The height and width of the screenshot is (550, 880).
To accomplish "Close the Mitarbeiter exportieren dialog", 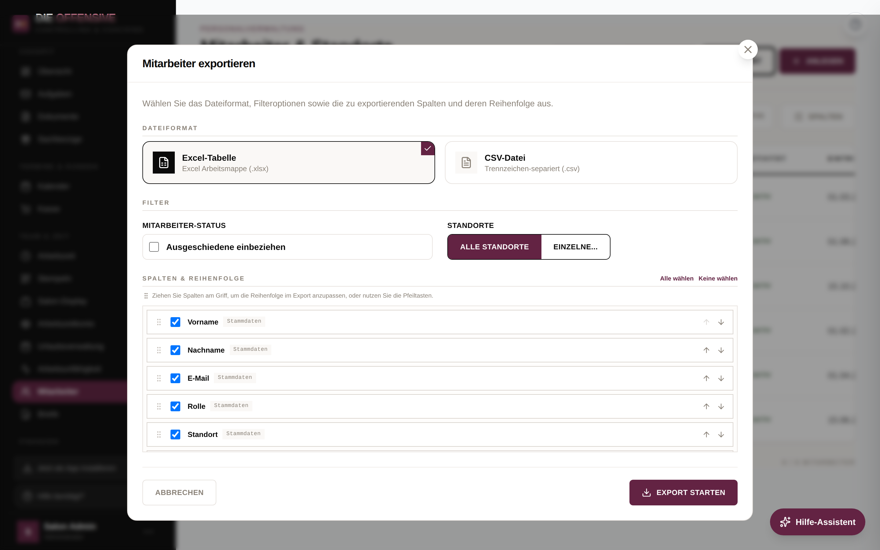I will click(748, 50).
